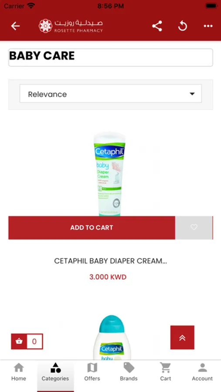The image size is (221, 392).
Task: Toggle the heart wishlist icon for Cetaphil cream
Action: coord(194,227)
